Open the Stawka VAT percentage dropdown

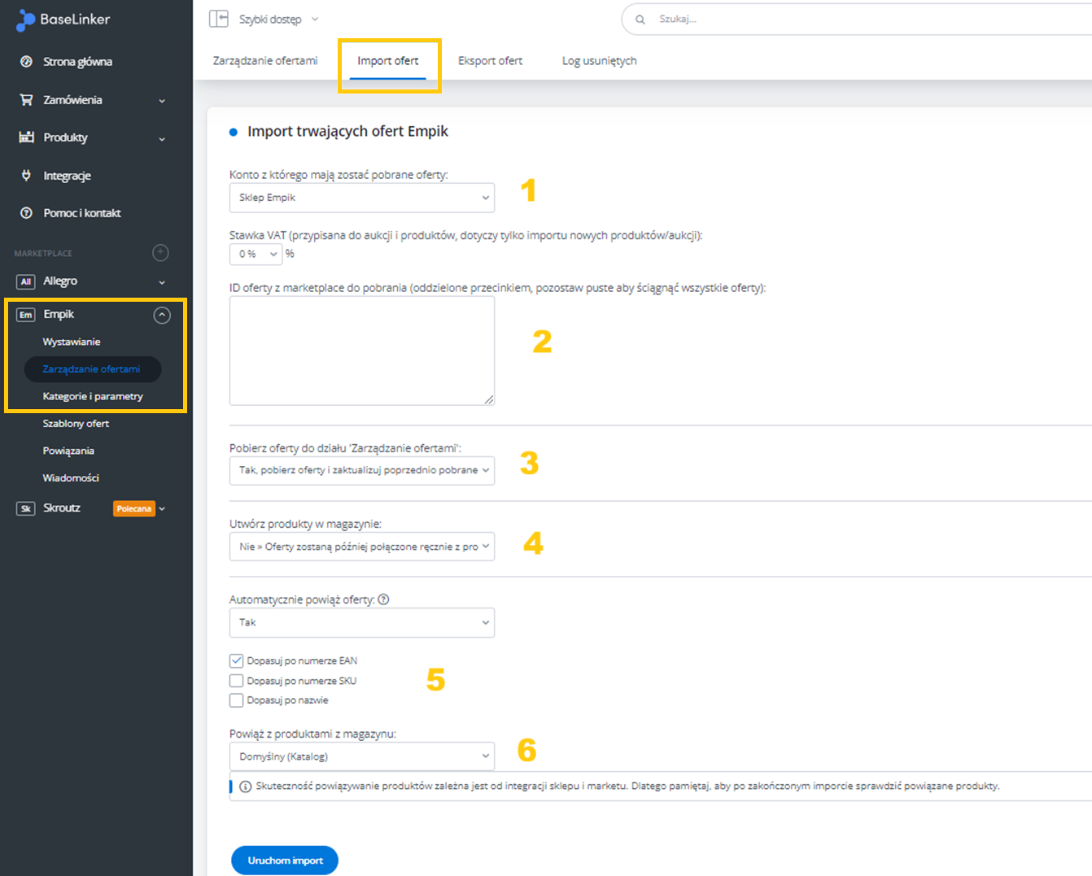[x=256, y=255]
